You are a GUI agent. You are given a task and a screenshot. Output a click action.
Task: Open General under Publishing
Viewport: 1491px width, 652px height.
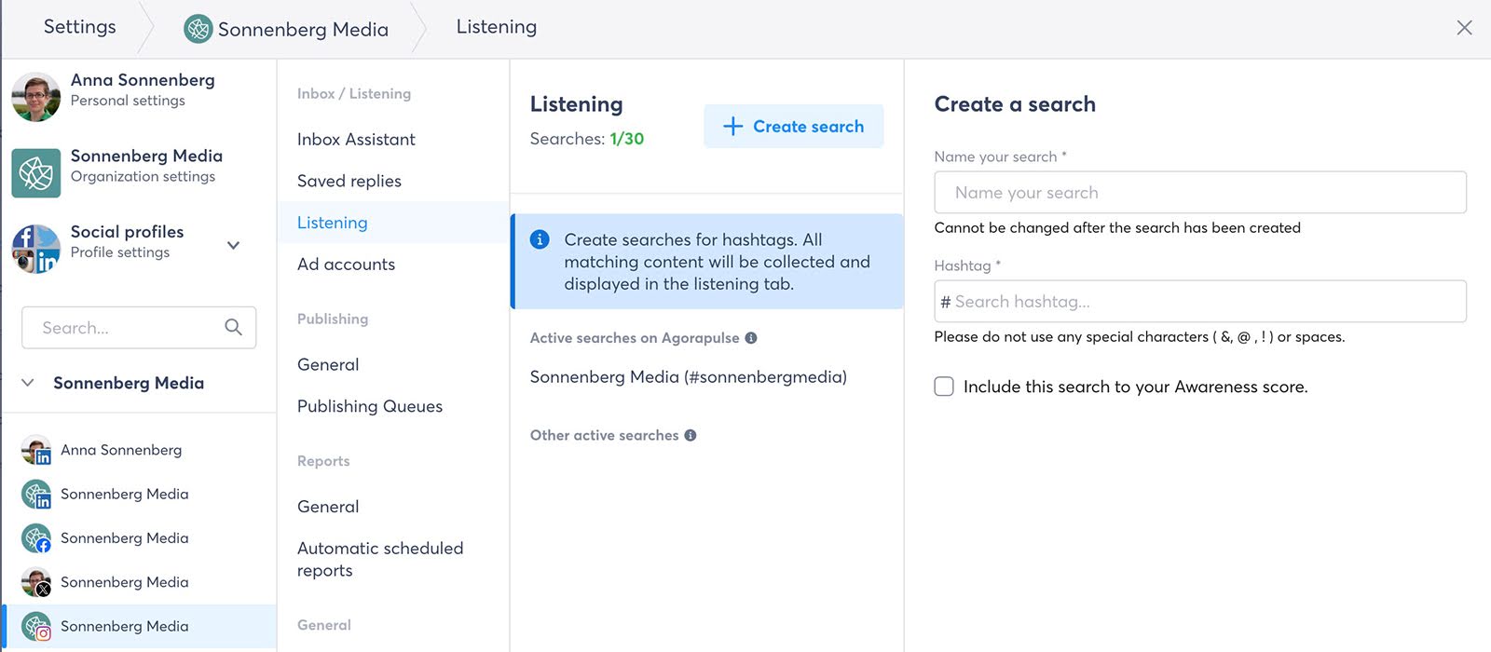328,364
